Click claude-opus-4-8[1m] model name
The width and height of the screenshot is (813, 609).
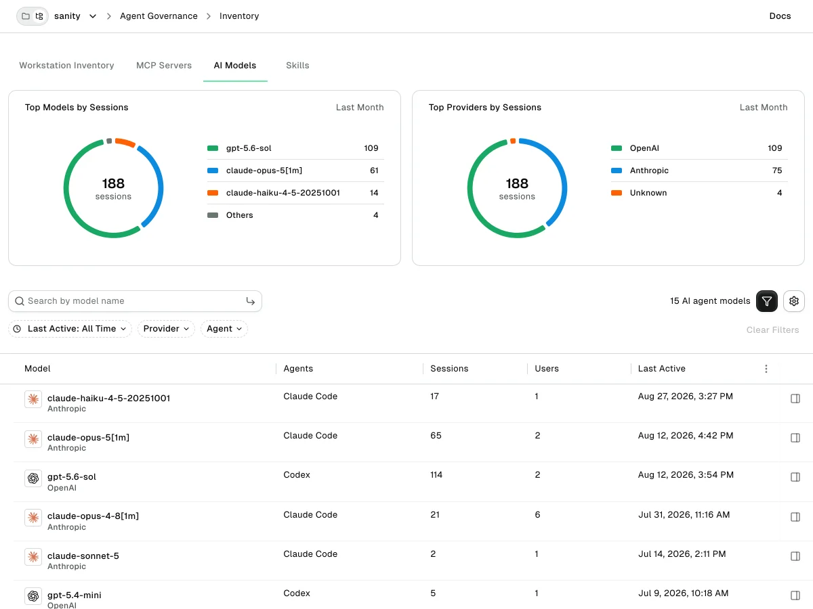pyautogui.click(x=93, y=516)
